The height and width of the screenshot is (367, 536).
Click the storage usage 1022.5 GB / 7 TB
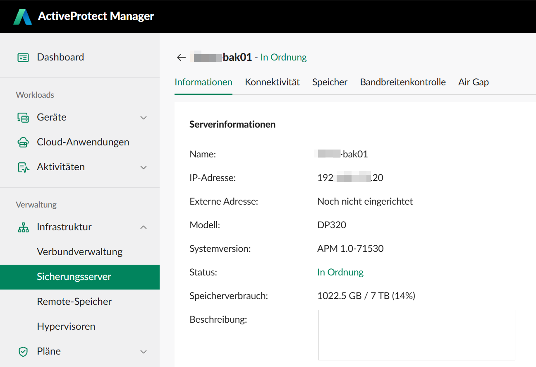(x=366, y=296)
